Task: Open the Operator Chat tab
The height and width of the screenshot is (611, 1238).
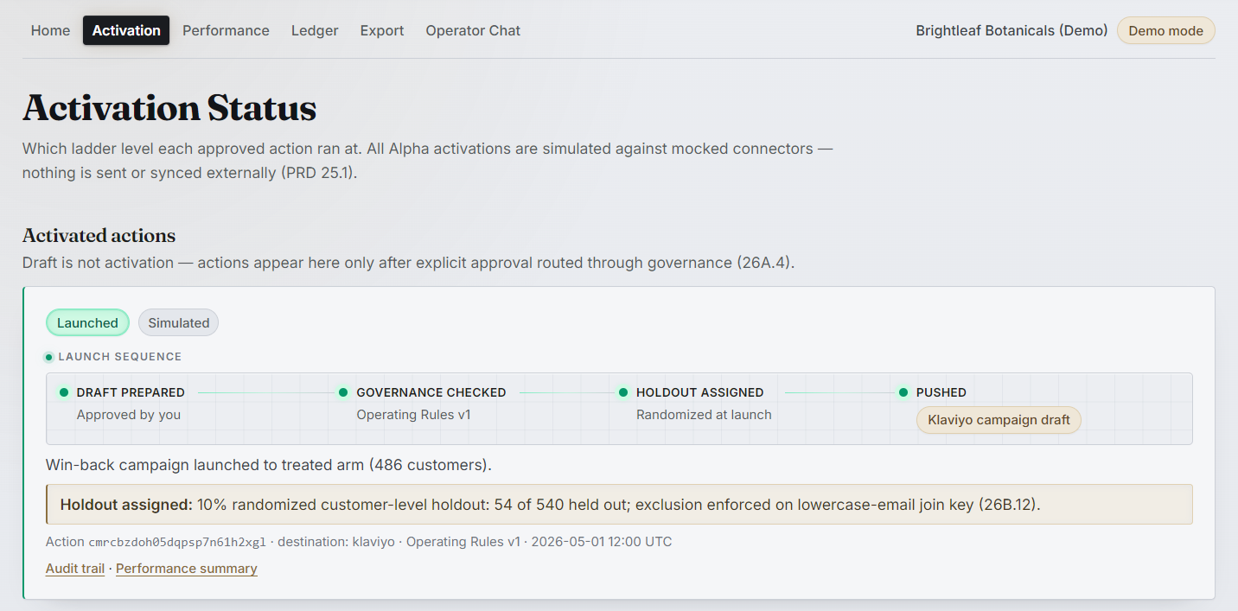Action: pyautogui.click(x=473, y=30)
